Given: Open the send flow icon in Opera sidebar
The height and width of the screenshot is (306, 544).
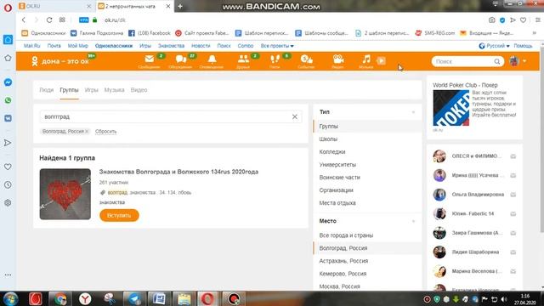Looking at the screenshot, I should click(8, 143).
